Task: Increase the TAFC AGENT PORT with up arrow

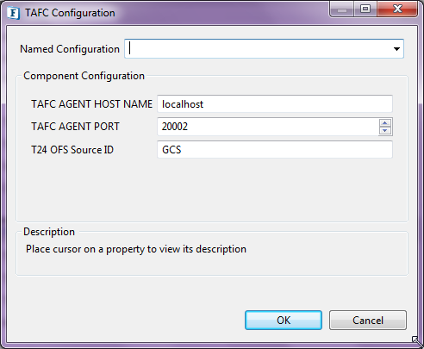Action: pyautogui.click(x=385, y=123)
